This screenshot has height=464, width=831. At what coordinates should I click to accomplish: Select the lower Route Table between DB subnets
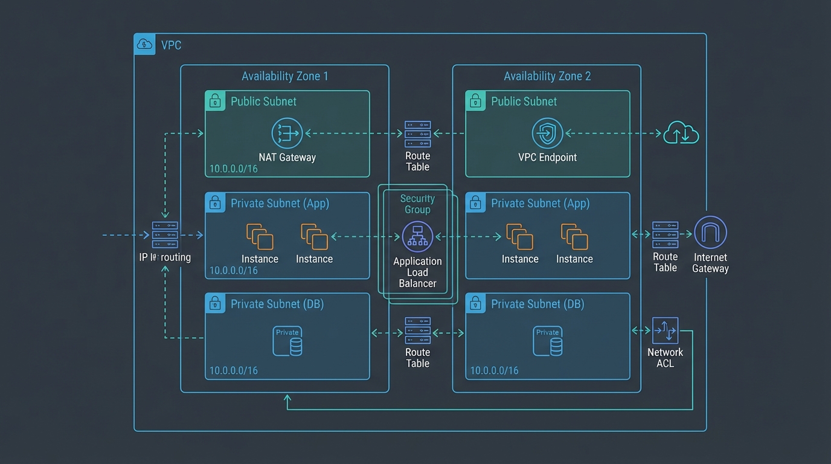(x=417, y=331)
